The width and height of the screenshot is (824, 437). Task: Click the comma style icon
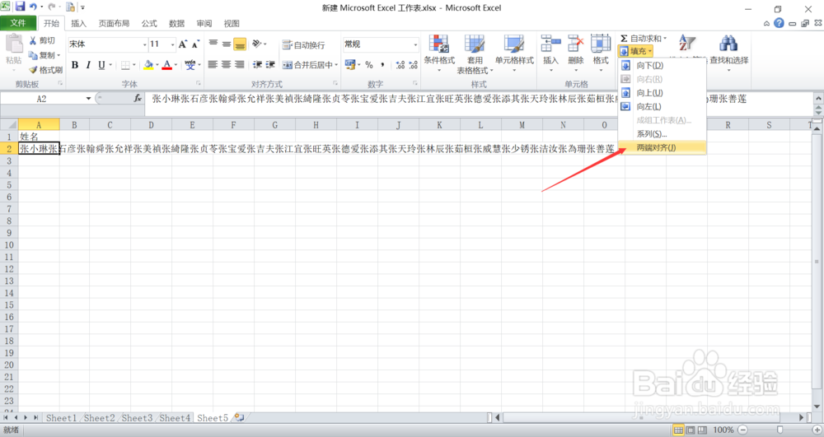coord(382,64)
